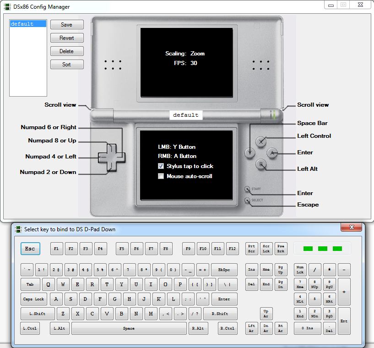Pick the Prt Scr key
374x348 pixels.
point(252,249)
